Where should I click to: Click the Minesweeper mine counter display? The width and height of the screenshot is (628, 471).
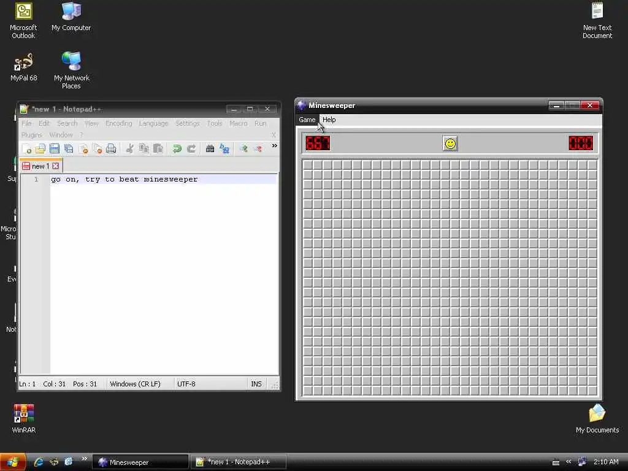tap(318, 144)
